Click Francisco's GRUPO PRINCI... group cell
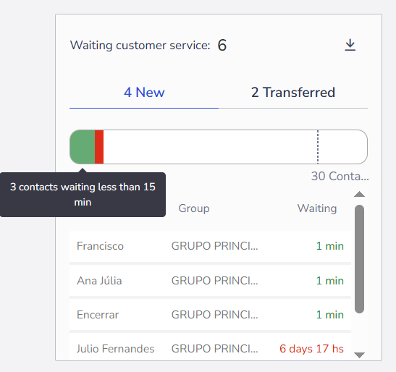 tap(215, 246)
